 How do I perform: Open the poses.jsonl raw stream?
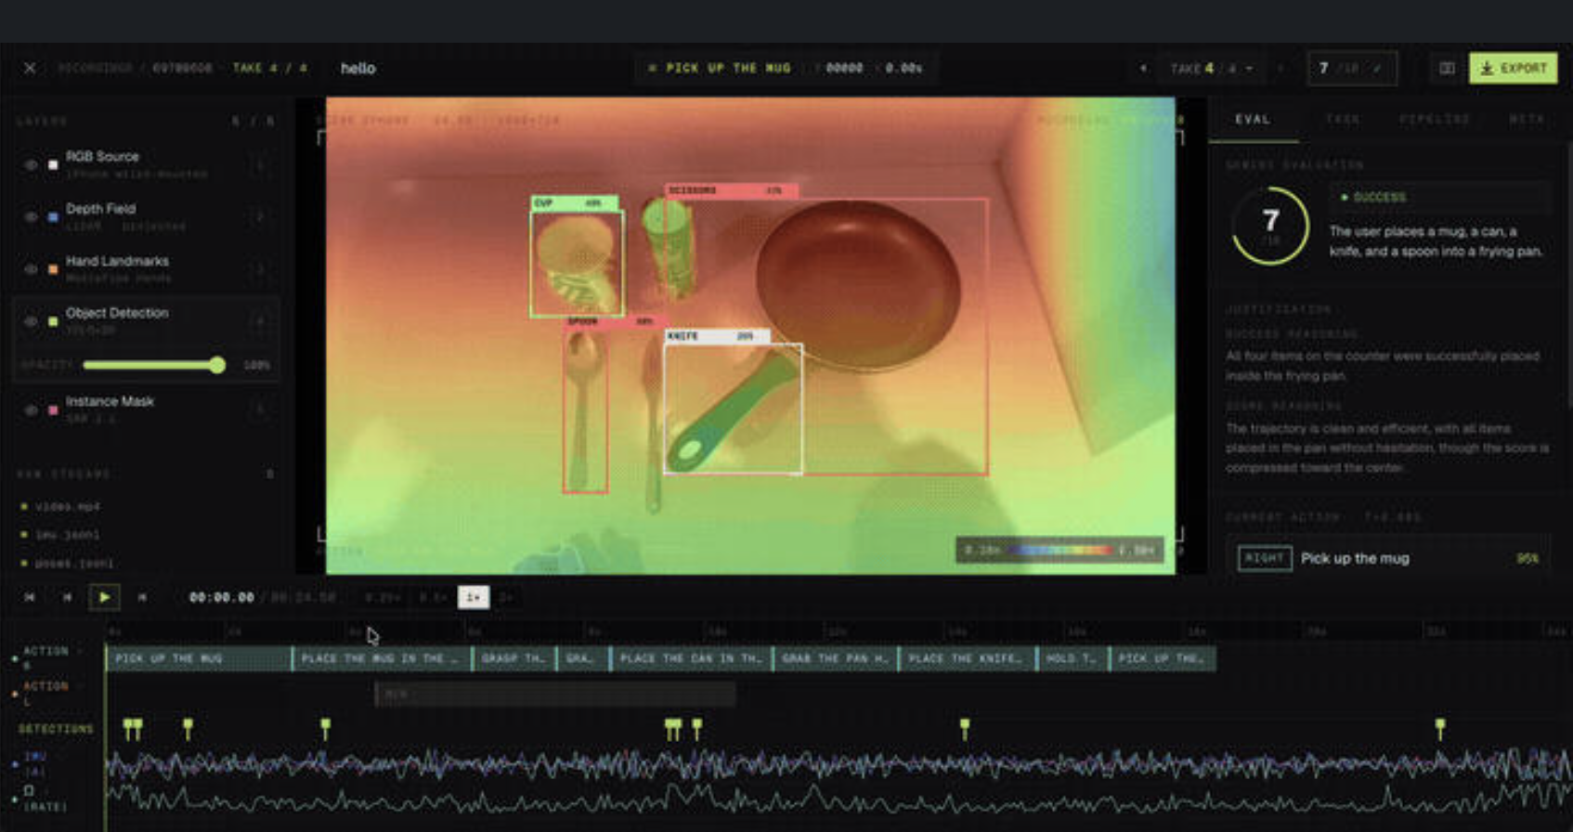[x=74, y=563]
